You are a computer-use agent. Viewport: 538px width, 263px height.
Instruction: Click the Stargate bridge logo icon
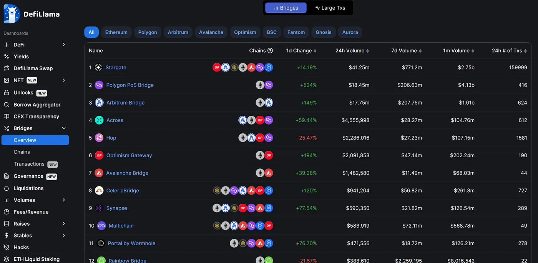pyautogui.click(x=98, y=68)
